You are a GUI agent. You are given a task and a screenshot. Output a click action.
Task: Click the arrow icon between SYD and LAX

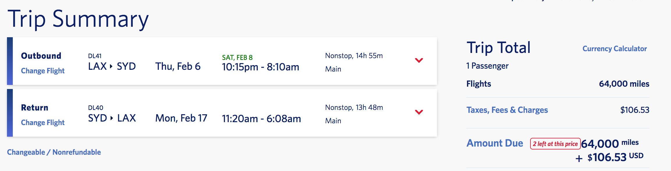coord(111,118)
